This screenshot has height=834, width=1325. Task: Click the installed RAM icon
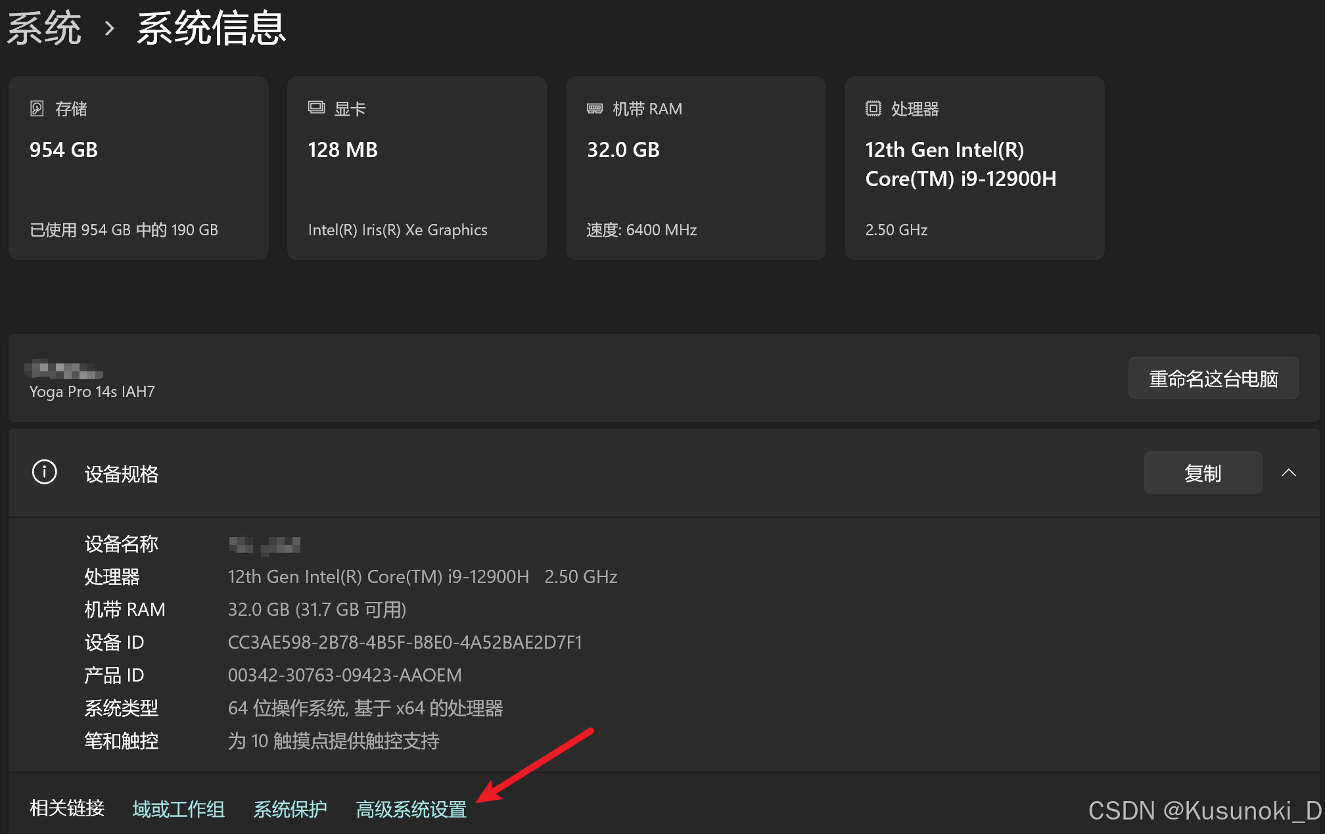point(594,108)
